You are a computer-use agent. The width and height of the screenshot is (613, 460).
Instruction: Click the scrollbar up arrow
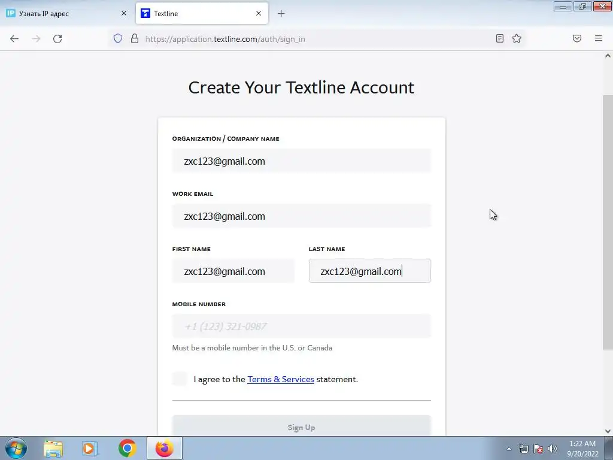coord(608,56)
